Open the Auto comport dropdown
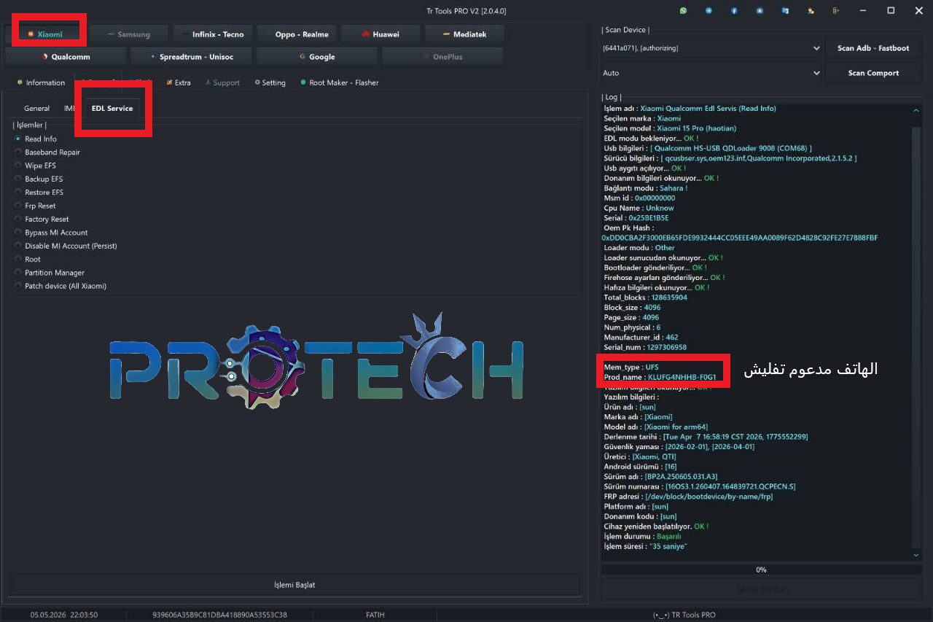This screenshot has height=622, width=933. click(x=711, y=73)
